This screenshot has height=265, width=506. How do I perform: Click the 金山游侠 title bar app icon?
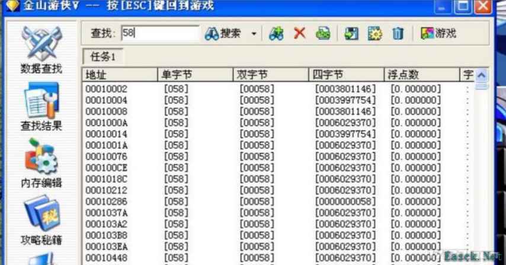point(12,5)
